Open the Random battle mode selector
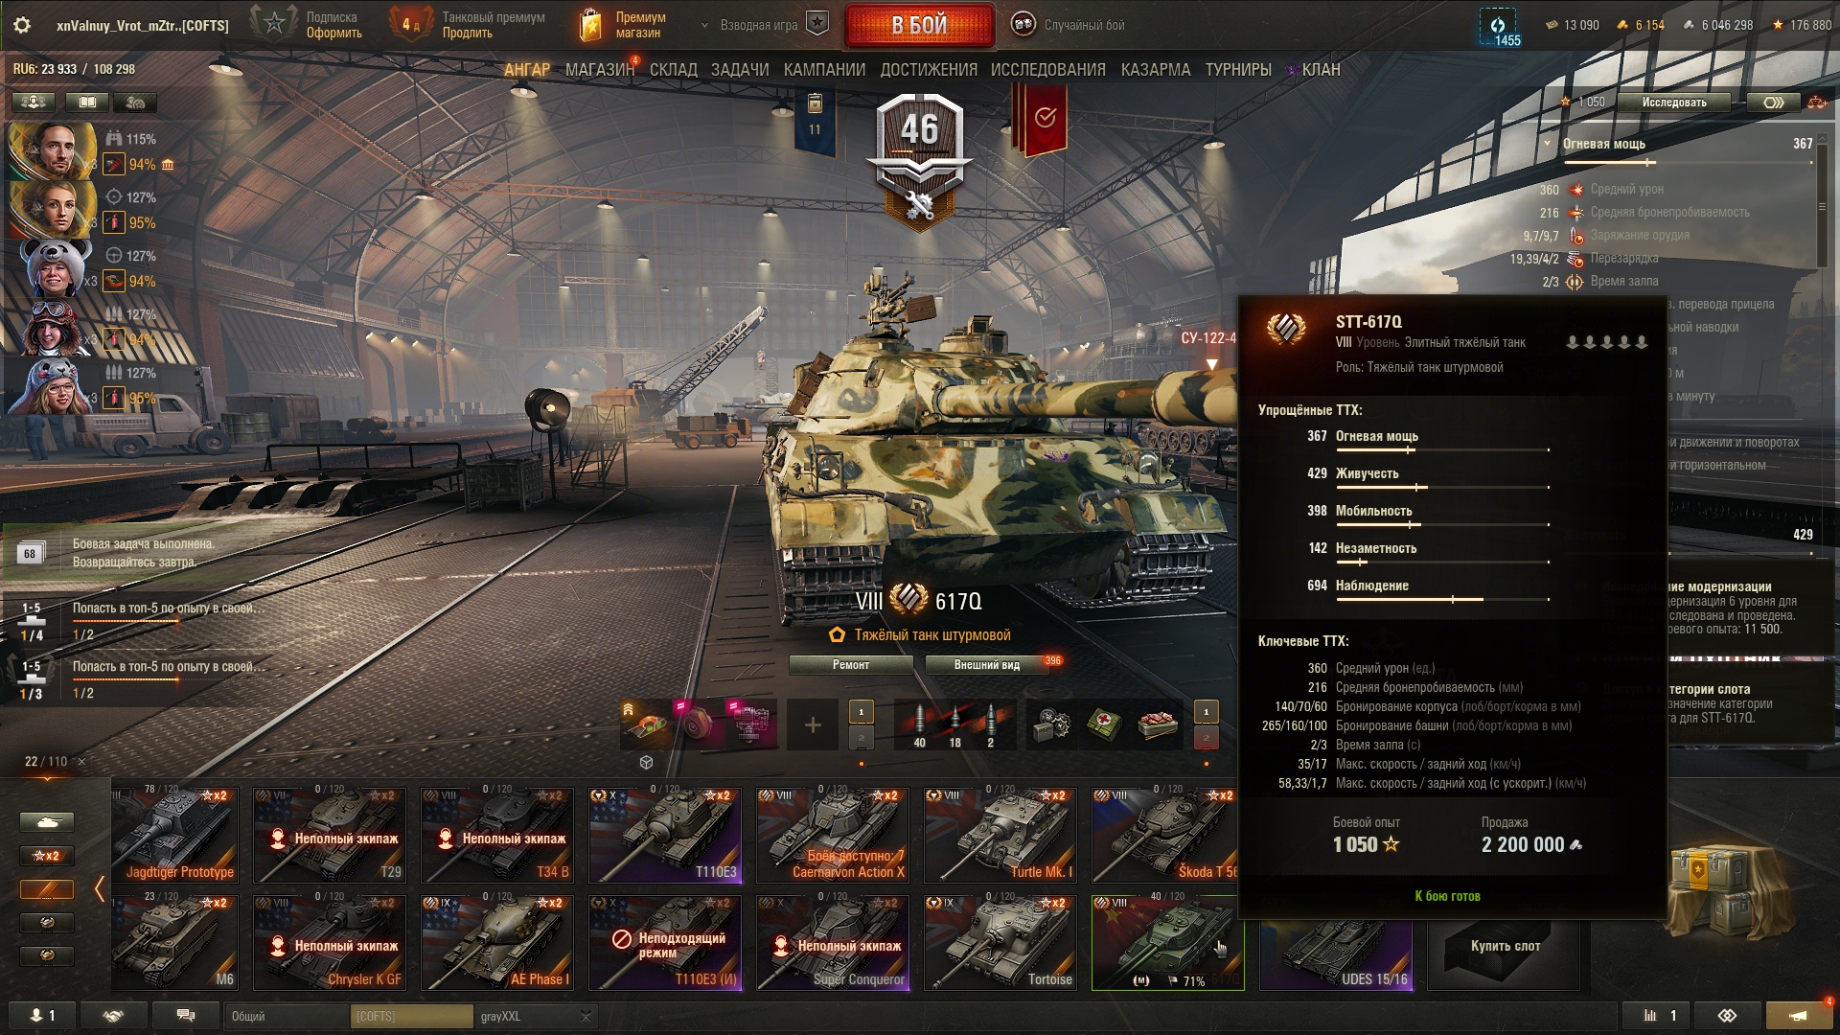Image resolution: width=1840 pixels, height=1035 pixels. [1070, 25]
